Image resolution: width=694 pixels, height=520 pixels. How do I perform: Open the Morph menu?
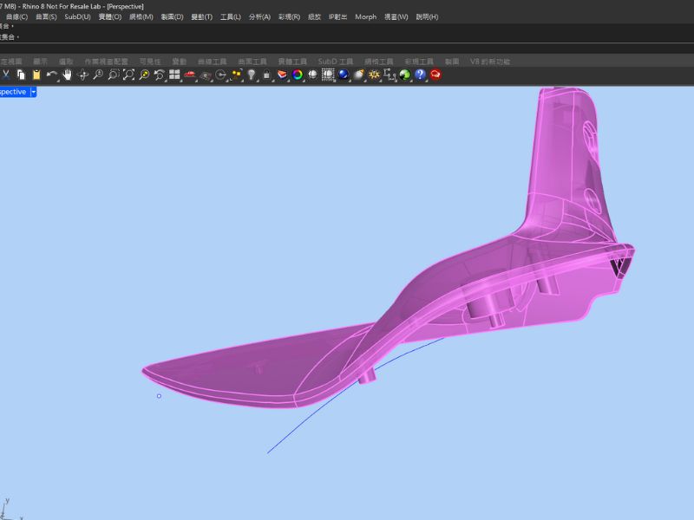point(365,16)
